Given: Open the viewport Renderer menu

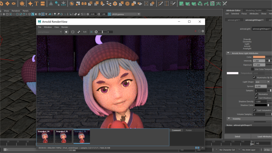Looking at the screenshot, I should 16,11.
